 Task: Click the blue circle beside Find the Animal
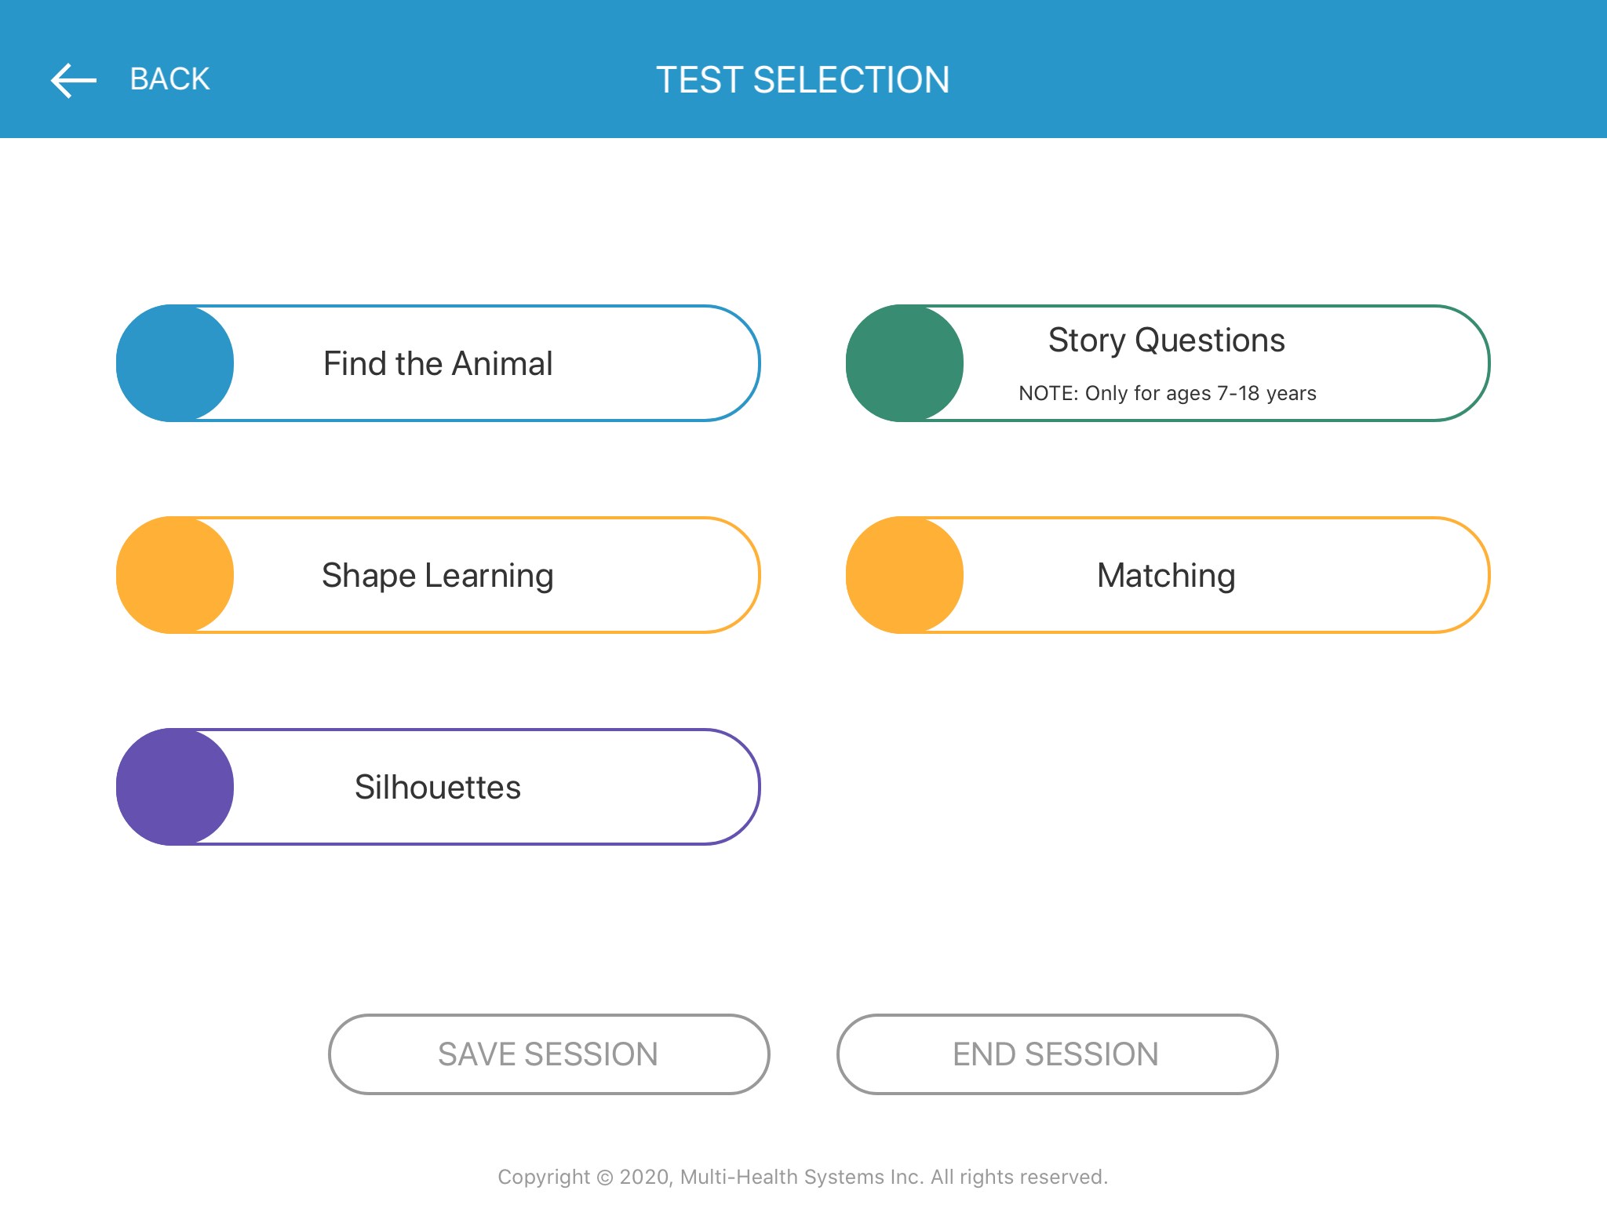(x=175, y=363)
